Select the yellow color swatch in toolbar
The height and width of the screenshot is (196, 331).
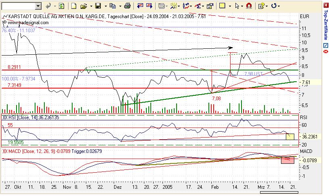(x=222, y=6)
